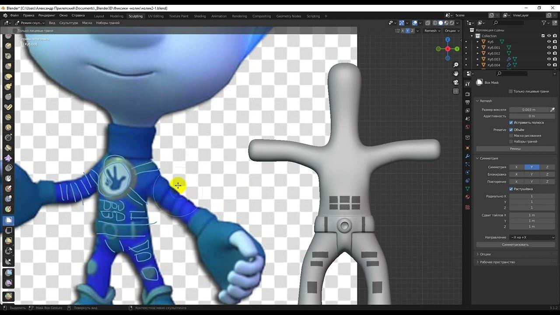Hide Куб.001 with its eye icon
The image size is (560, 315).
point(549,48)
